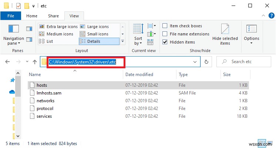Open the File tab
Viewport: 276px width, 148px height.
pyautogui.click(x=11, y=16)
